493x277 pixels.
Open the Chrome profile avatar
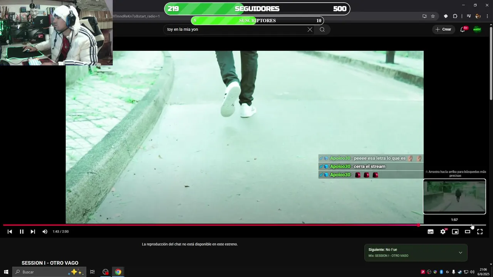[x=478, y=16]
